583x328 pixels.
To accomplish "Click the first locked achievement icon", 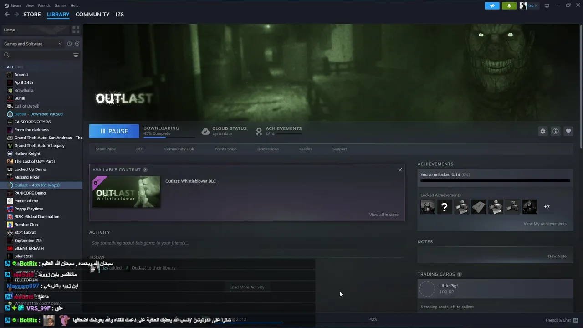I will pyautogui.click(x=428, y=207).
